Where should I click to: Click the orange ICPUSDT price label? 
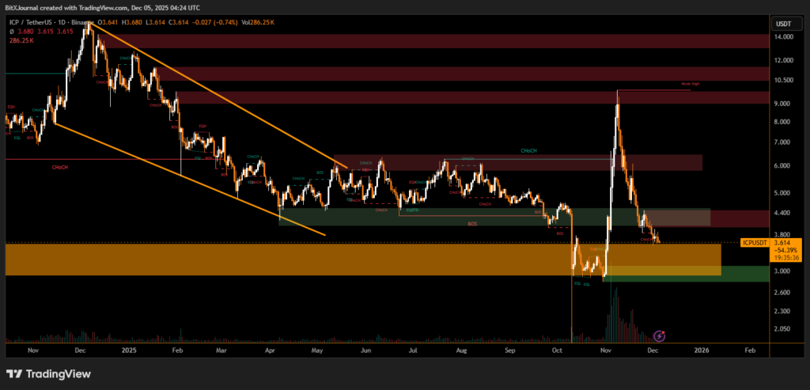[x=755, y=243]
